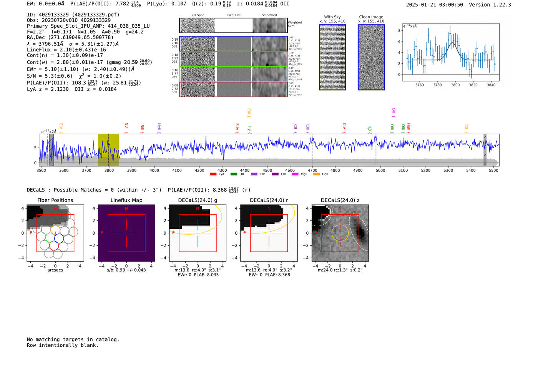Click the EWr: 0, PLAE: 8.035 caption
The width and height of the screenshot is (538, 366).
click(198, 275)
